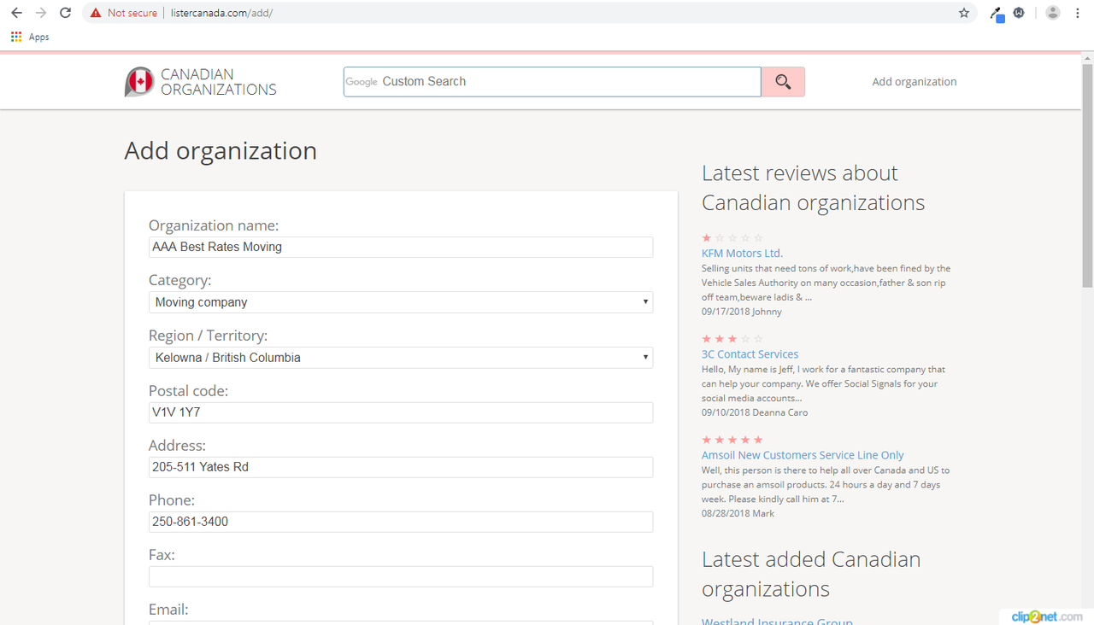This screenshot has width=1094, height=625.
Task: Click the Canadian Organizations site title
Action: [x=219, y=82]
